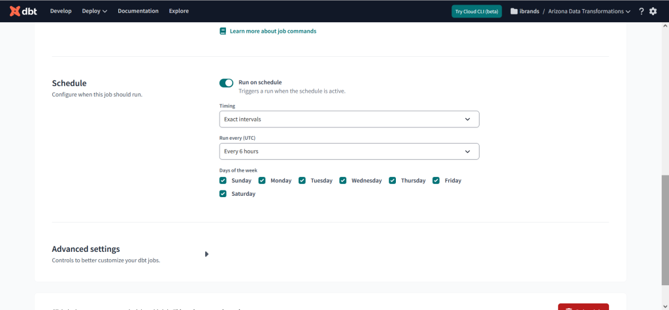Go to the Develop menu item
Viewport: 669px width, 310px height.
[x=61, y=11]
